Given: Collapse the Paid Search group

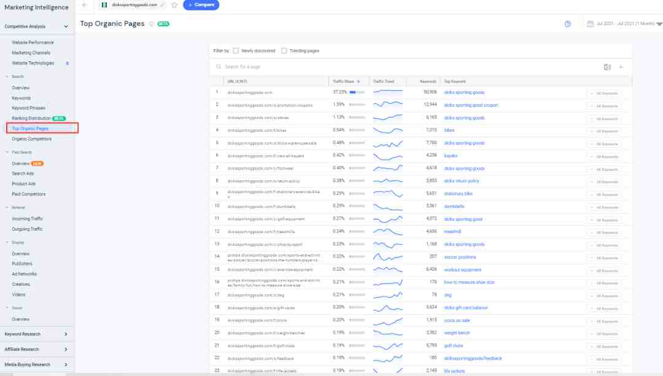Looking at the screenshot, I should point(7,152).
